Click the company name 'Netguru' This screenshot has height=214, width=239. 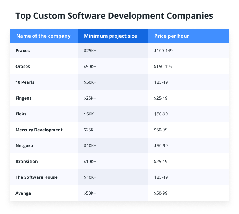[24, 146]
